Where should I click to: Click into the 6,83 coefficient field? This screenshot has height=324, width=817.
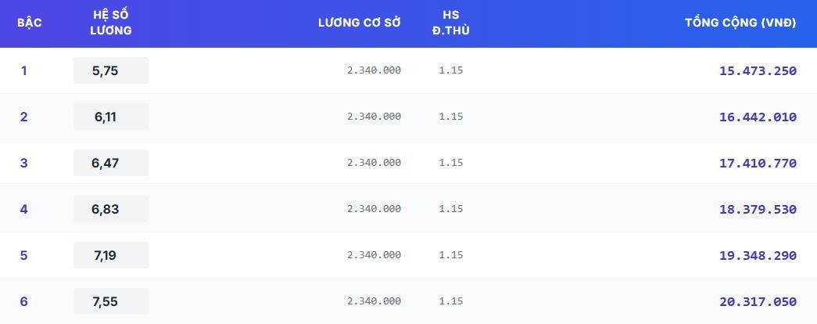coord(110,209)
